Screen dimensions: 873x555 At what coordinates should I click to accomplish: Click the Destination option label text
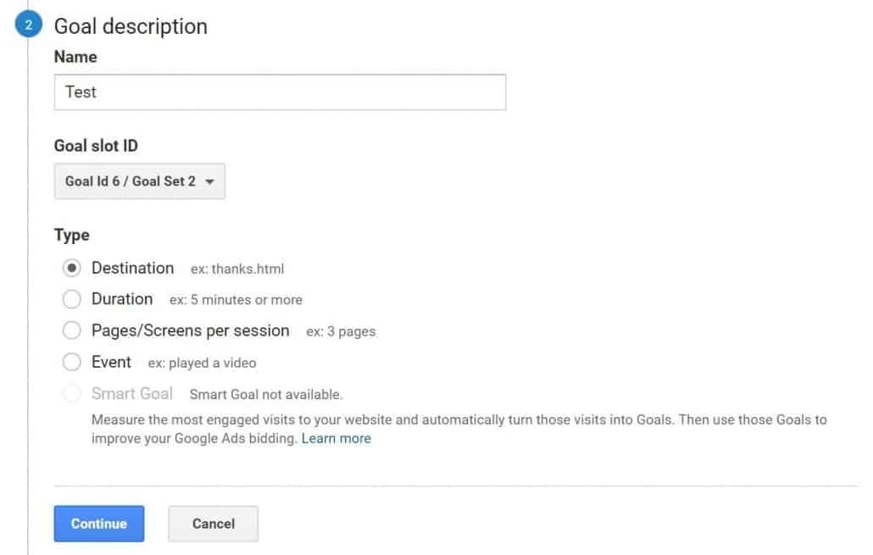coord(132,269)
